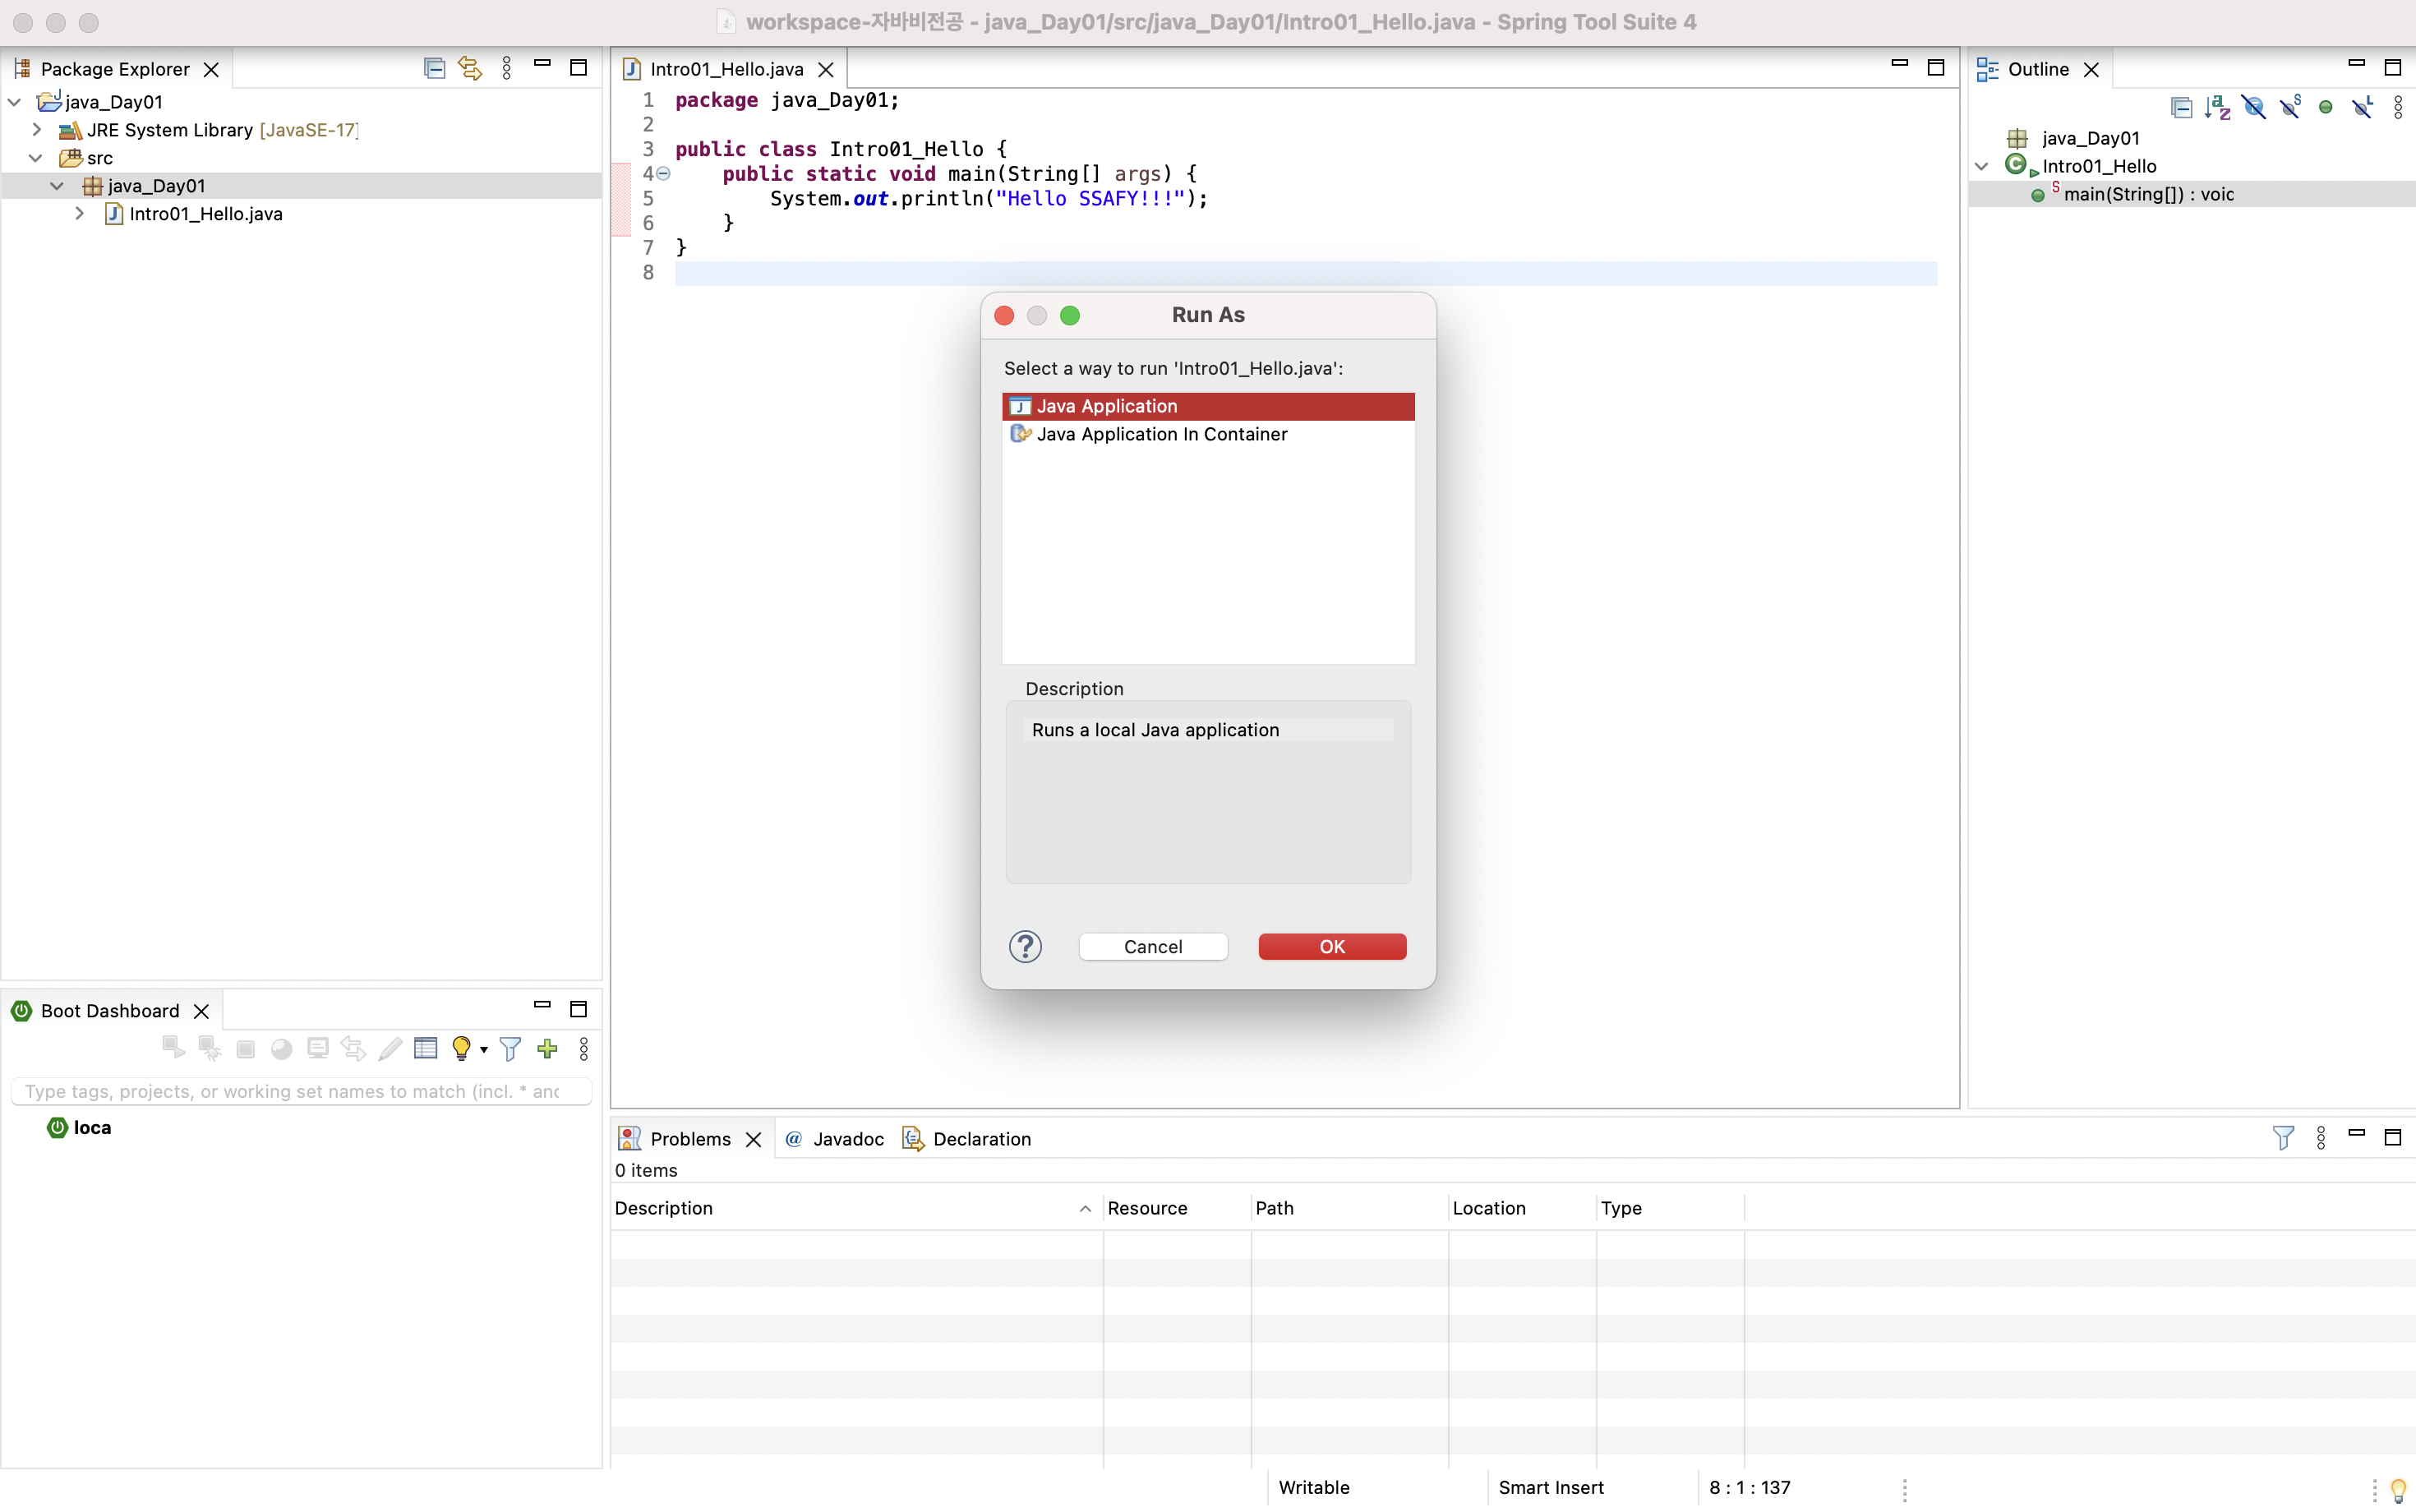Screen dimensions: 2416x1512
Task: Expand Intro01_Hello.java tree node
Action: pyautogui.click(x=79, y=214)
